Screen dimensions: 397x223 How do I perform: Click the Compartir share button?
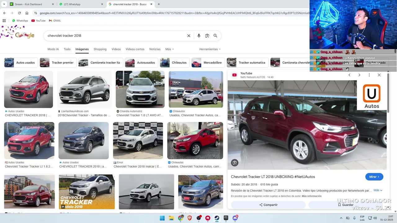[x=268, y=205]
